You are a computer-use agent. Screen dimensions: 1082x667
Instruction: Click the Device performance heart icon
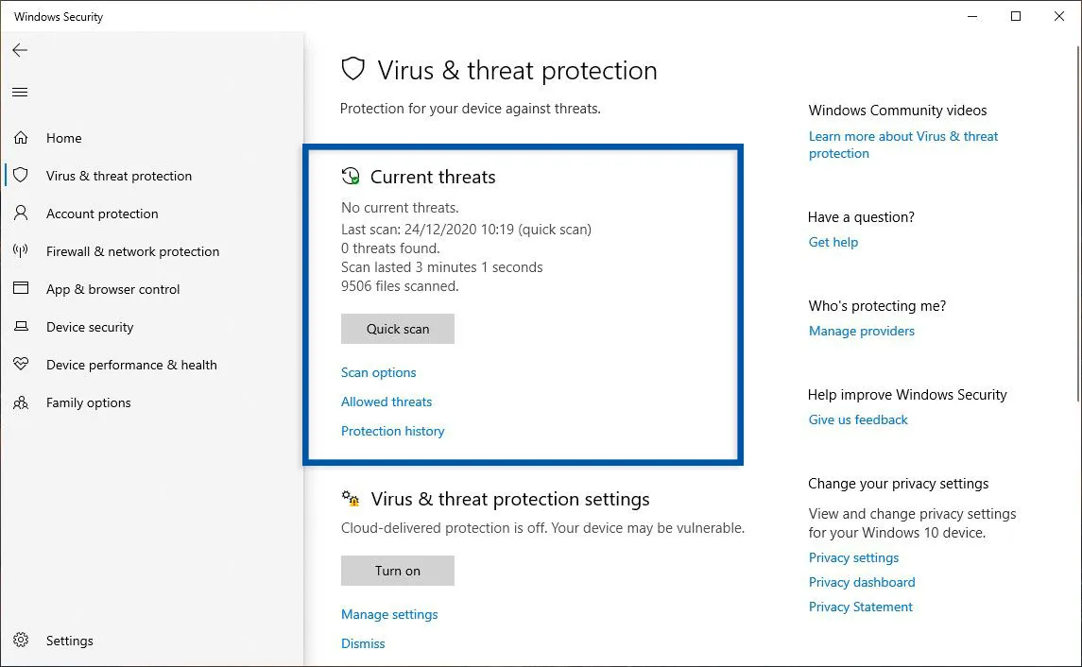tap(21, 365)
